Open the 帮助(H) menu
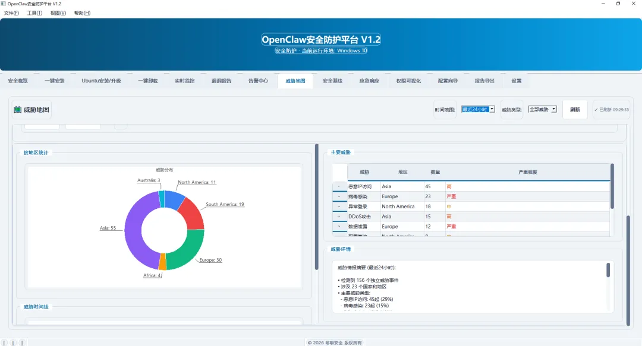The image size is (642, 346). [82, 13]
